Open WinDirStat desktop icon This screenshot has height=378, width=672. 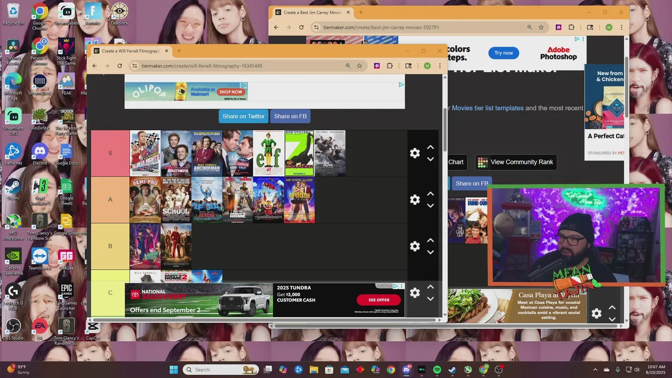[x=40, y=119]
